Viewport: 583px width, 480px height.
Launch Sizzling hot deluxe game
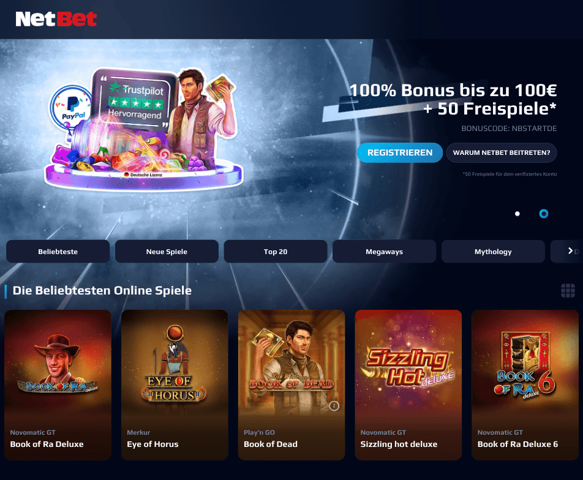pyautogui.click(x=408, y=385)
